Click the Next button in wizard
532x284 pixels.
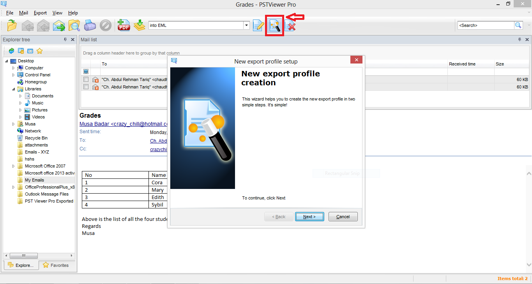tap(309, 217)
